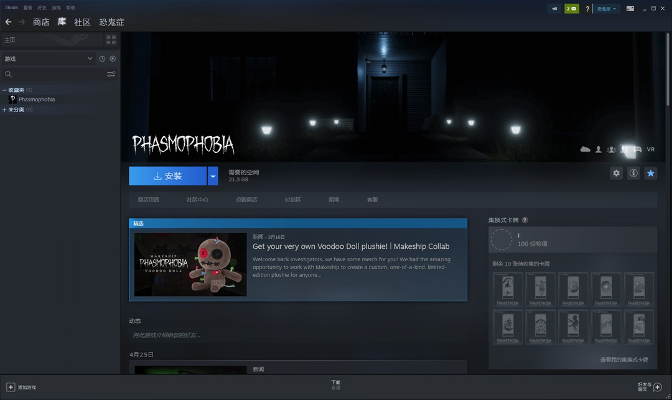Viewport: 672px width, 400px height.
Task: Open the Steam menu
Action: tap(11, 7)
